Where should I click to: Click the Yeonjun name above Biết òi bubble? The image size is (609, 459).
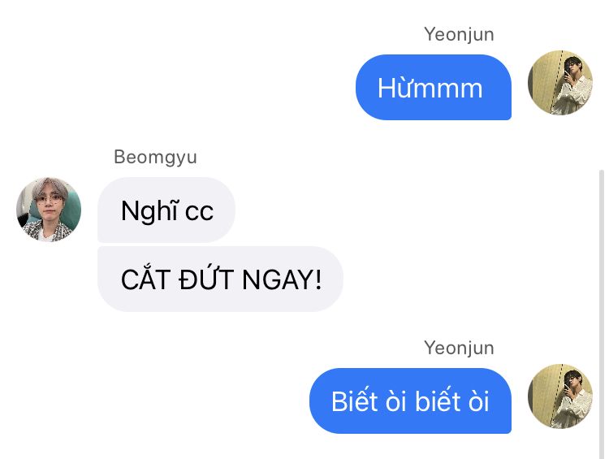point(459,348)
